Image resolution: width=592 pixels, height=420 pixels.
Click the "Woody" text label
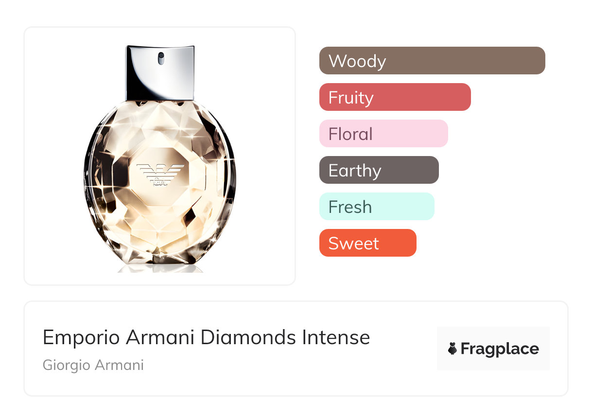[357, 61]
